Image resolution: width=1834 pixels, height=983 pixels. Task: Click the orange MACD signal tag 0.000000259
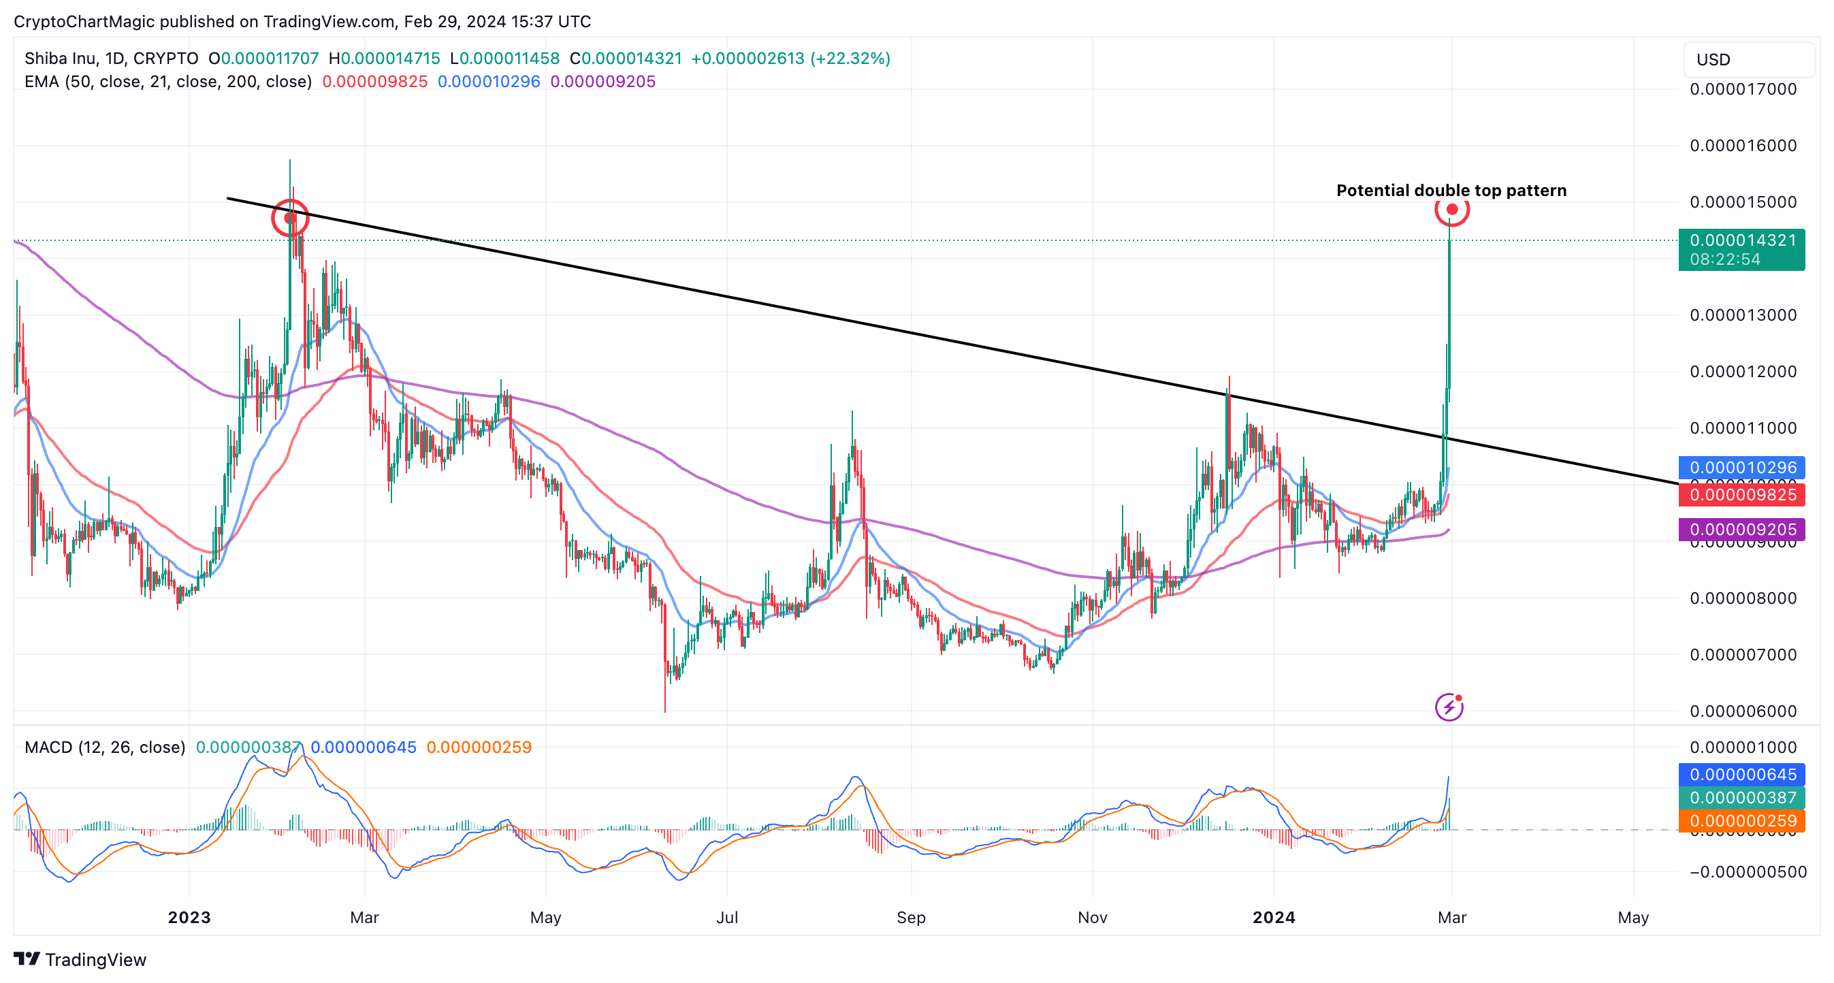pos(1741,821)
